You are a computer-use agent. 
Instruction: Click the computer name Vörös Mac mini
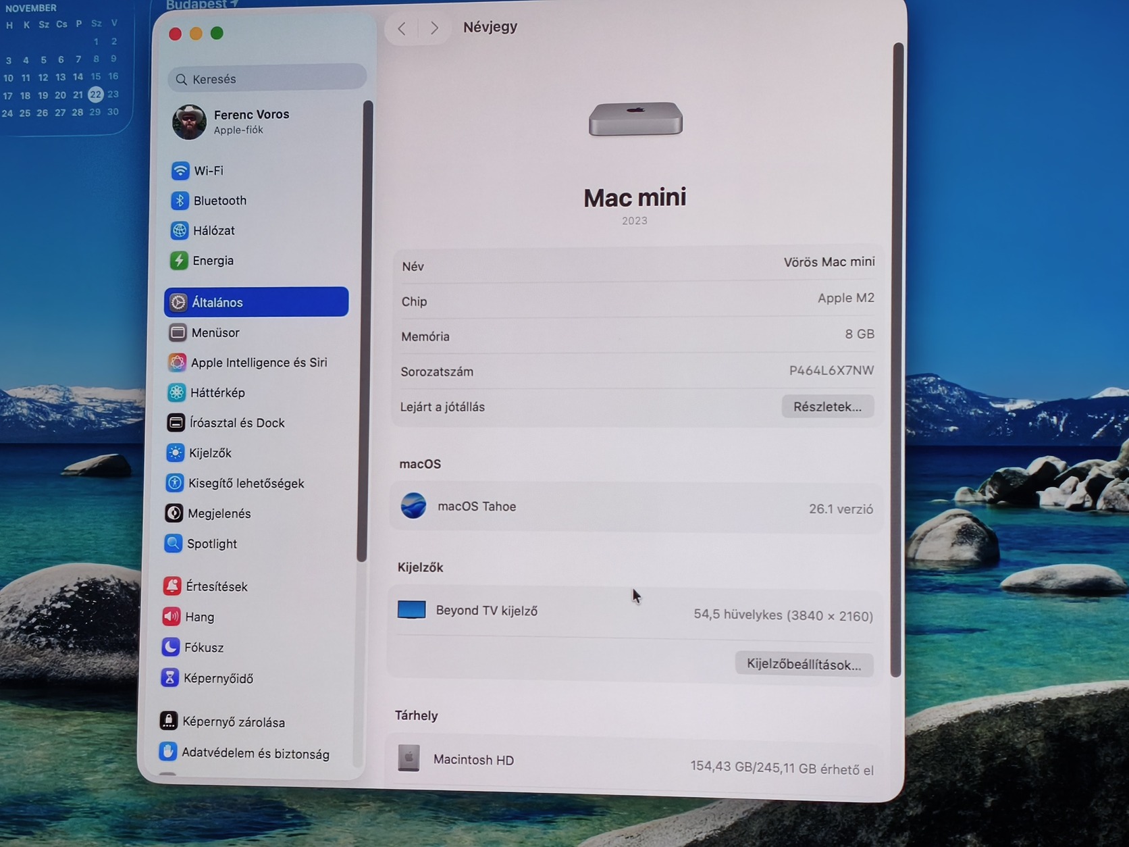tap(829, 262)
